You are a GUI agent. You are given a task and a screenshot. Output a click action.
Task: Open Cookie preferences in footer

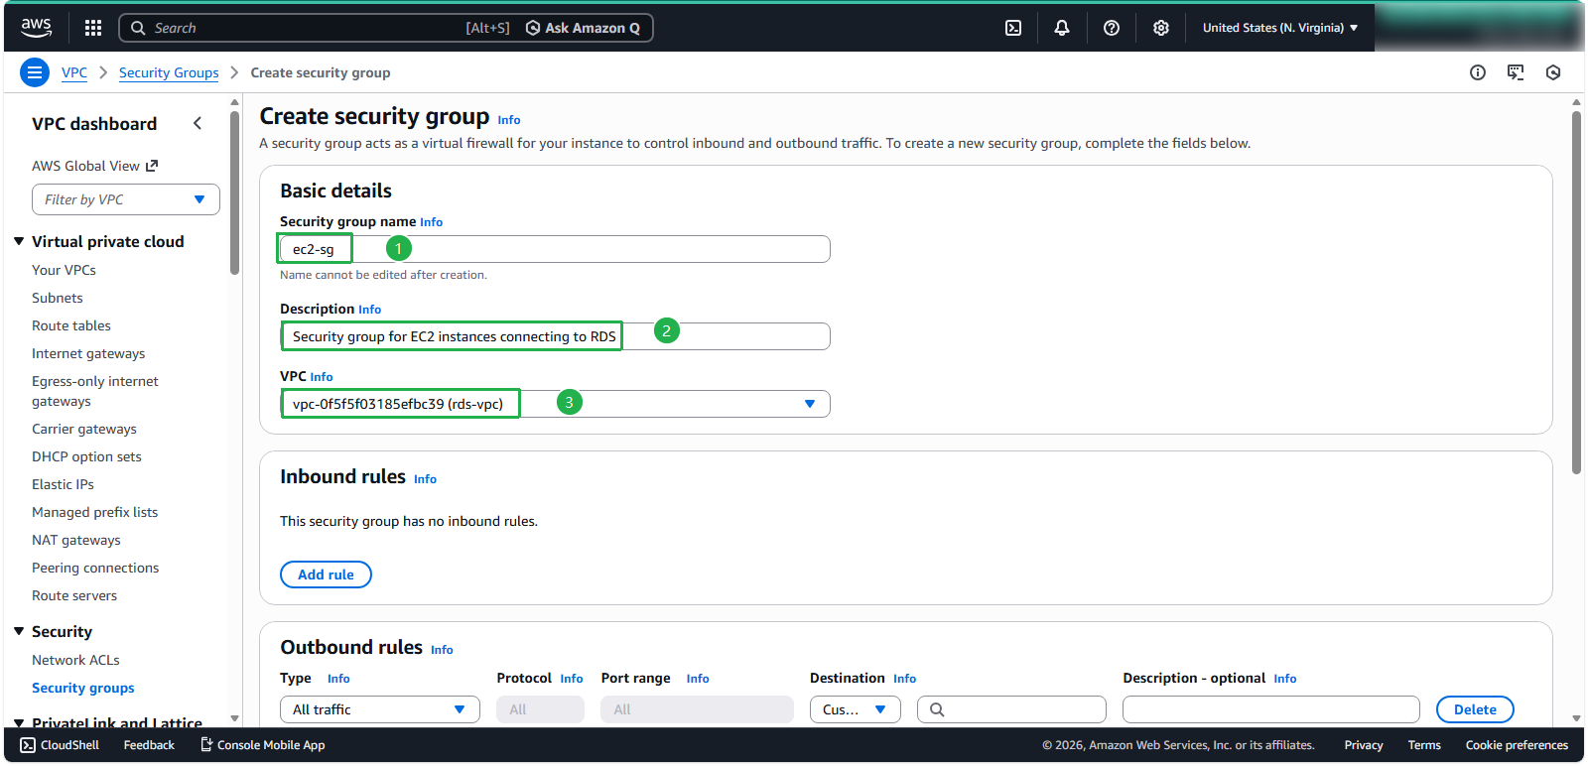coord(1517,745)
